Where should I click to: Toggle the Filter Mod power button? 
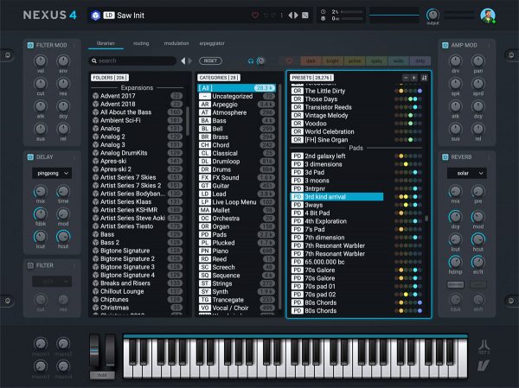pyautogui.click(x=31, y=44)
